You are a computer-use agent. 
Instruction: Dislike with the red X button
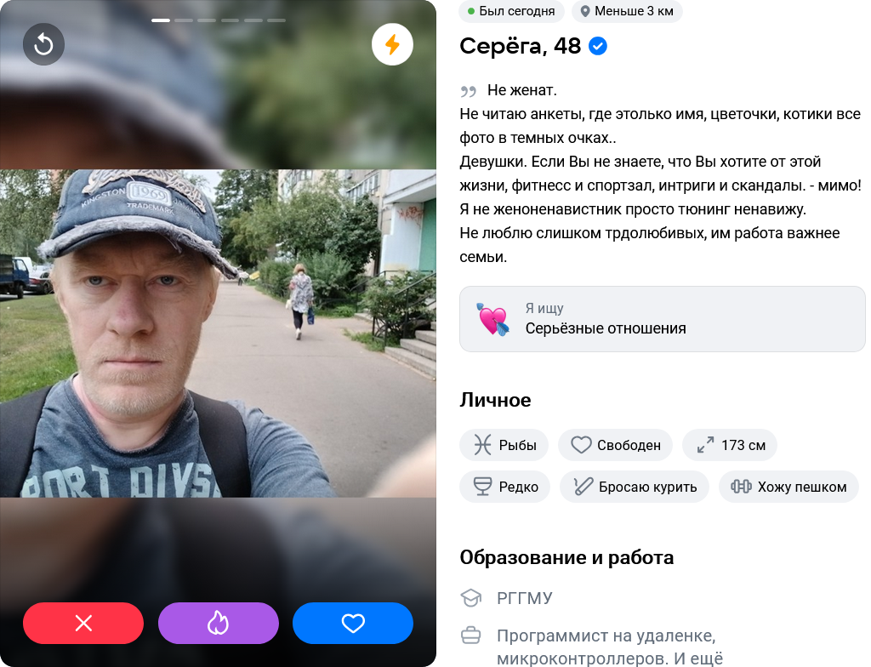83,623
